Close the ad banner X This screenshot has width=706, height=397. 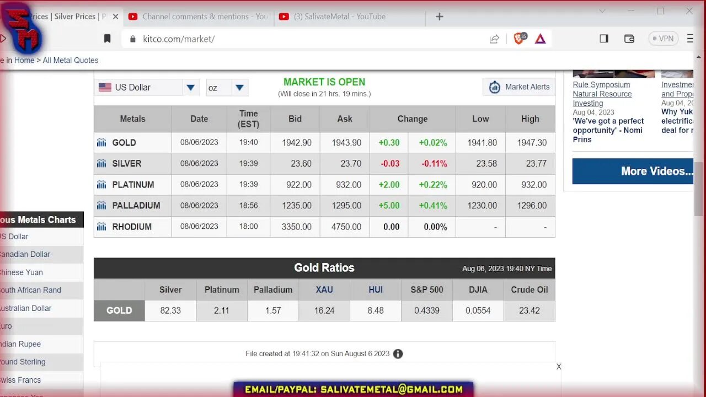click(559, 367)
